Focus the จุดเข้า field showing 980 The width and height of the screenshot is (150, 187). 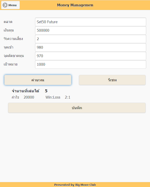[x=91, y=47]
